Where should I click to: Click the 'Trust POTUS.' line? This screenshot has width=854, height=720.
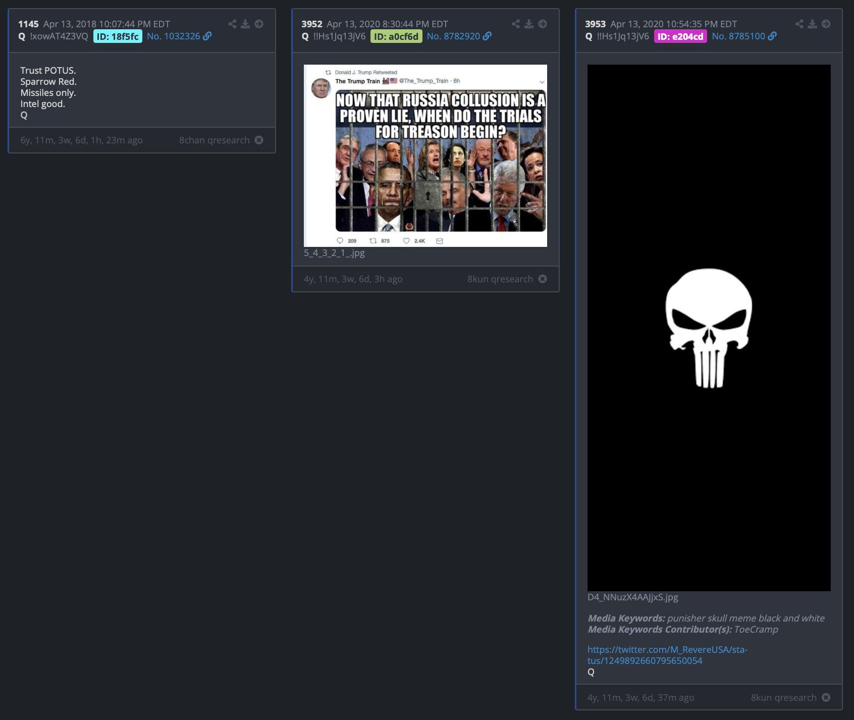click(48, 70)
